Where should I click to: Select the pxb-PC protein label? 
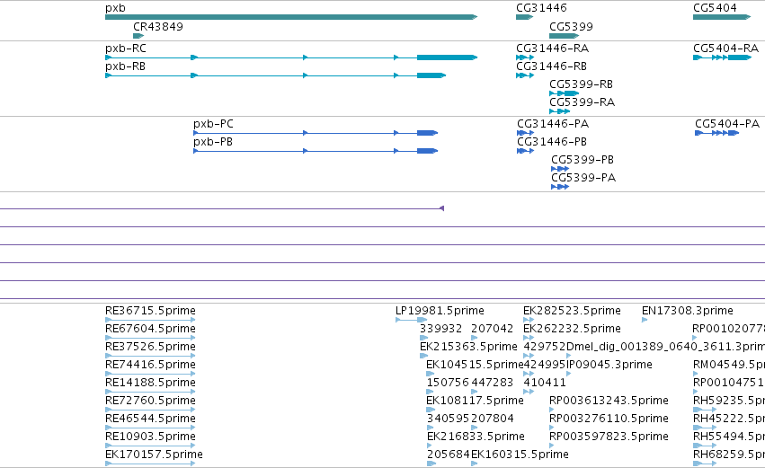(213, 124)
